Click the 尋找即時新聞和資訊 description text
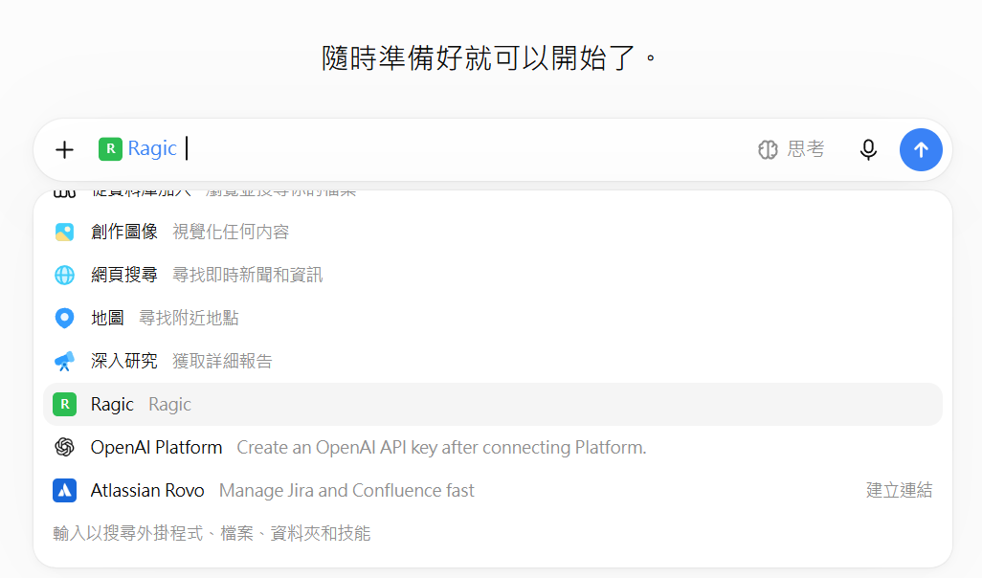This screenshot has width=982, height=578. click(247, 275)
